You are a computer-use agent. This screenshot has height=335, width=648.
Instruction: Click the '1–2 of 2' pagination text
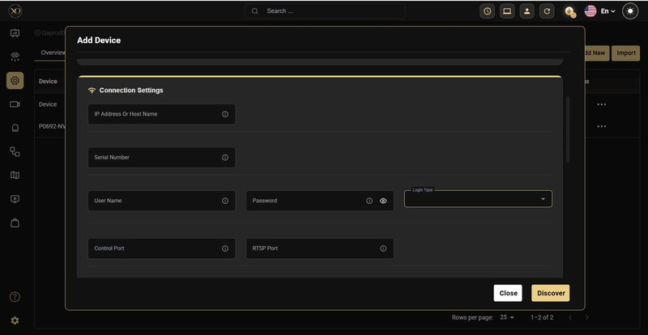pos(542,317)
